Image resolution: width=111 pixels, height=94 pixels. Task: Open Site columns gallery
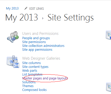coord(32,63)
